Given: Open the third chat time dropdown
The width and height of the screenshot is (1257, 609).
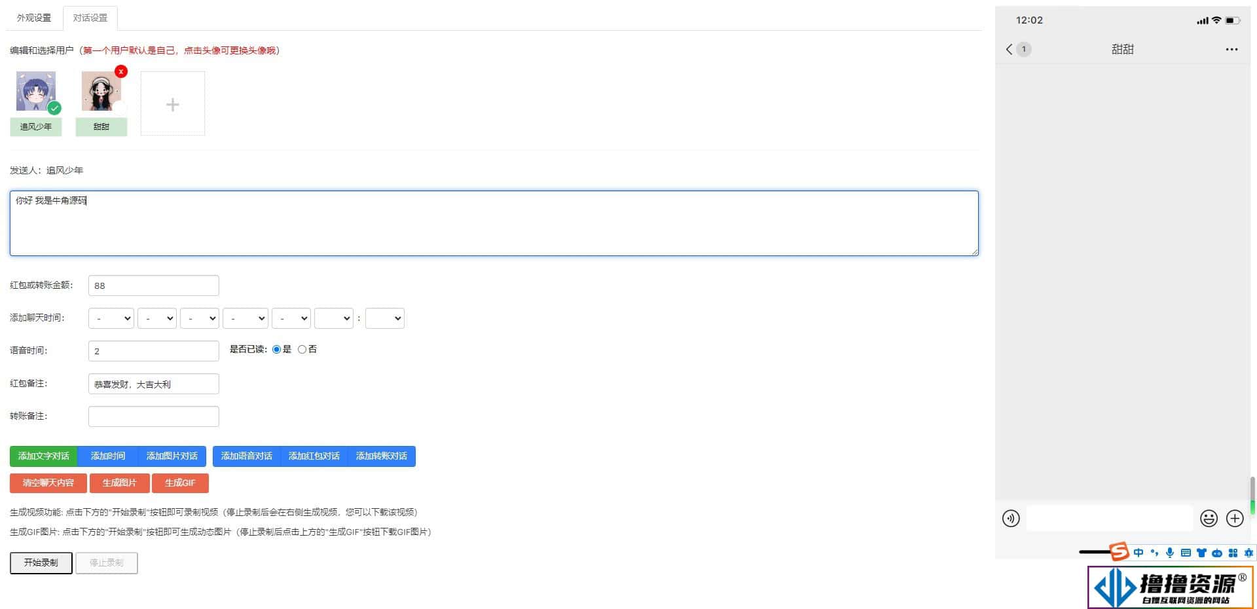Looking at the screenshot, I should (x=200, y=318).
